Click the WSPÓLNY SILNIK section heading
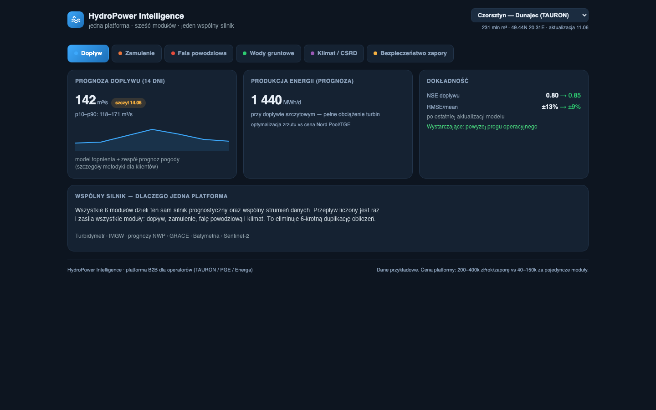656x410 pixels. tap(151, 196)
